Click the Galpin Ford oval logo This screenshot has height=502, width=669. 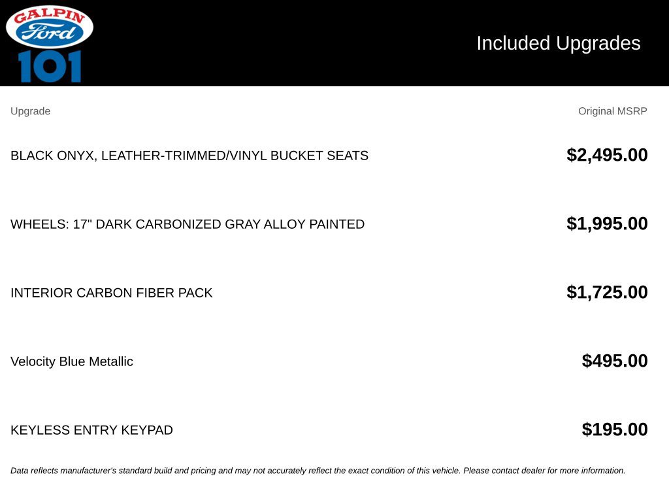pyautogui.click(x=50, y=26)
